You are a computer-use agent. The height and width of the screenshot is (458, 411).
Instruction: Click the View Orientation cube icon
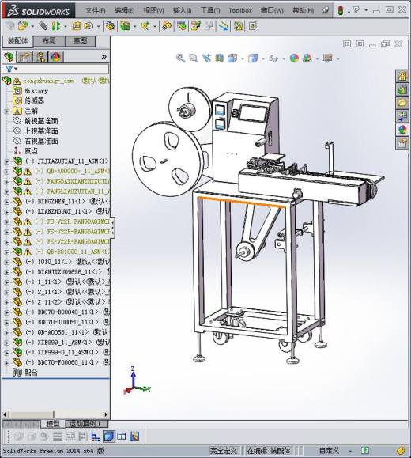tap(232, 59)
